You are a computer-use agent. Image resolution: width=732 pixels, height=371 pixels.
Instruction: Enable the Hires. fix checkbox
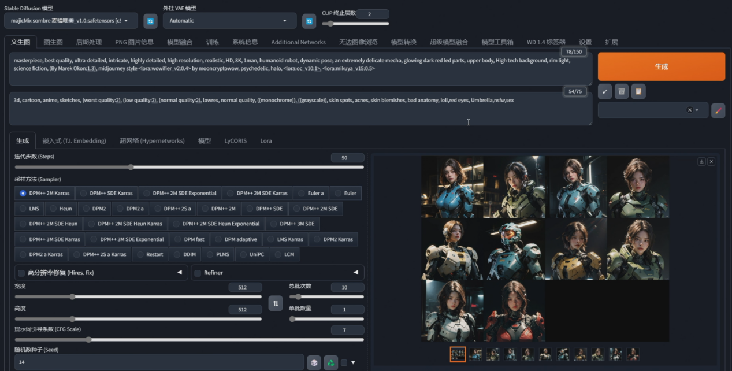point(21,273)
